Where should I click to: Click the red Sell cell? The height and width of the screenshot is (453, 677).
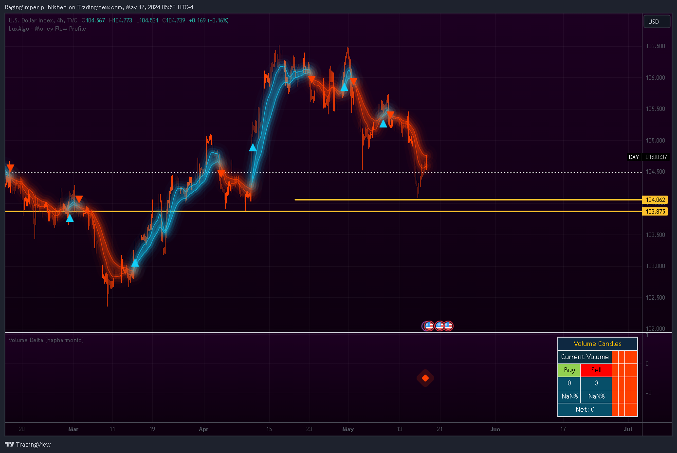coord(596,370)
